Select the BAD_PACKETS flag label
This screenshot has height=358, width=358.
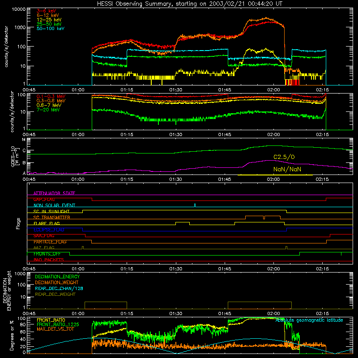[x=49, y=260]
